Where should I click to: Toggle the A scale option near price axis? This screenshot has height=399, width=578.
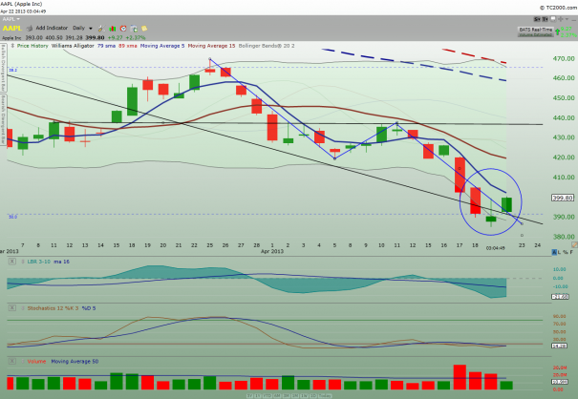coord(554,252)
